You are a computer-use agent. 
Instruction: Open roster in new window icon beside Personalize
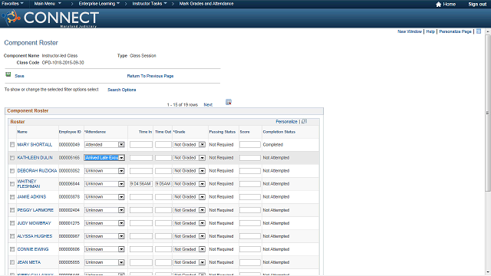point(304,121)
